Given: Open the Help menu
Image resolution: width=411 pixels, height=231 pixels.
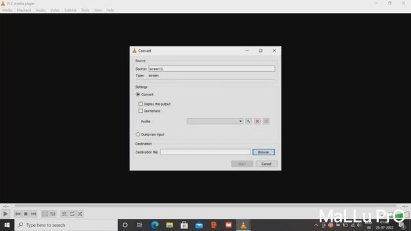Looking at the screenshot, I should 110,10.
